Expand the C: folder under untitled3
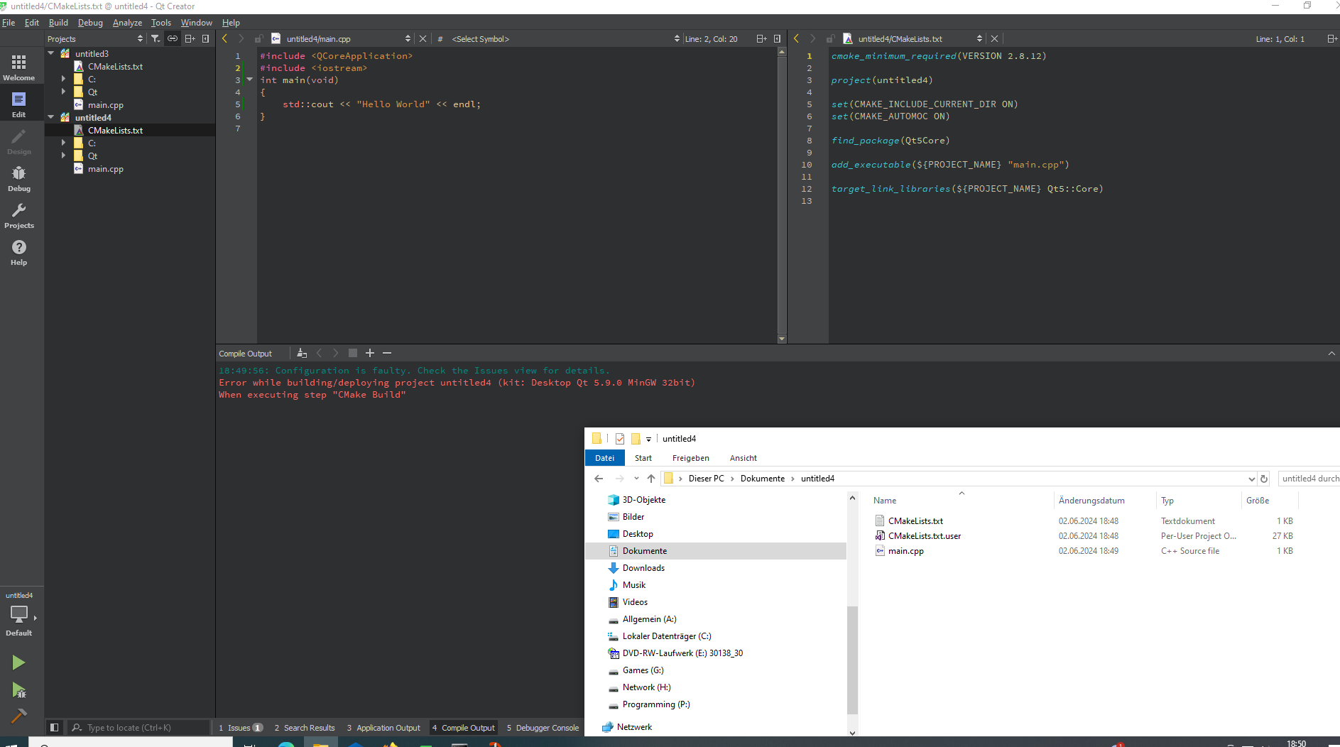Viewport: 1340px width, 747px height. [64, 79]
